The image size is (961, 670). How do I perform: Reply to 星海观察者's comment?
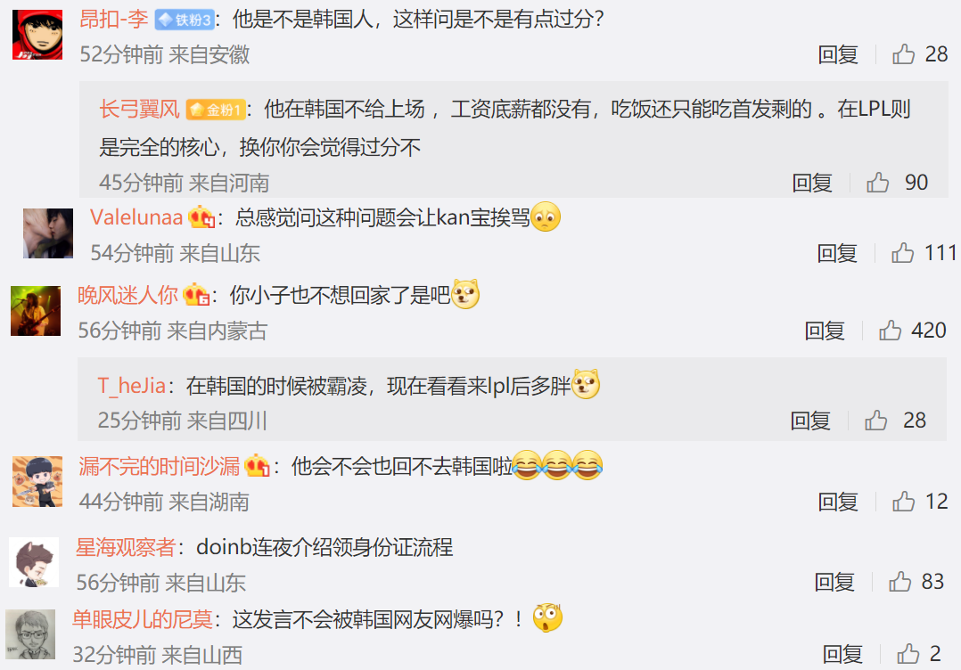click(x=834, y=582)
